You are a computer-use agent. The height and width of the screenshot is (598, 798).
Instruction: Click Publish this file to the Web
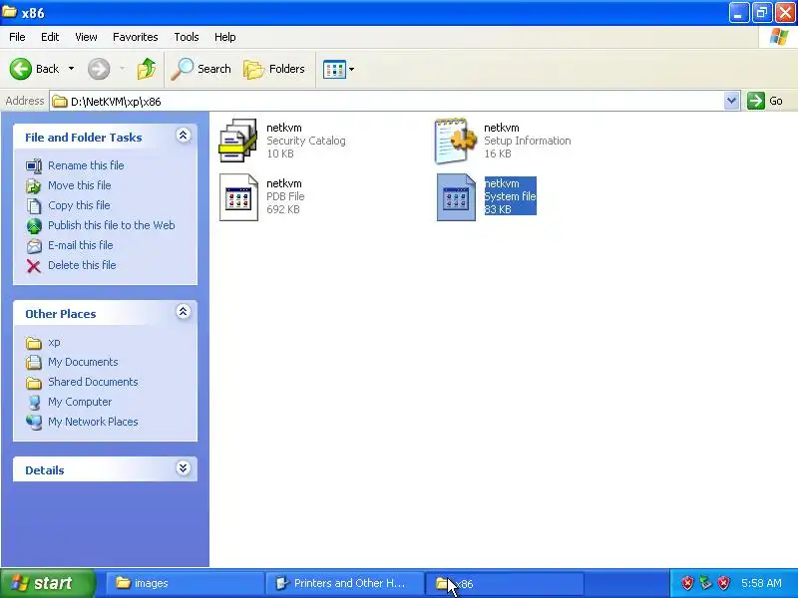[112, 225]
